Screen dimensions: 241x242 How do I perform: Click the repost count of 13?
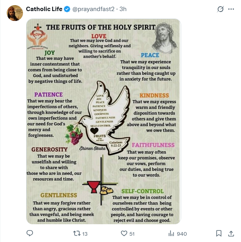tap(85, 234)
